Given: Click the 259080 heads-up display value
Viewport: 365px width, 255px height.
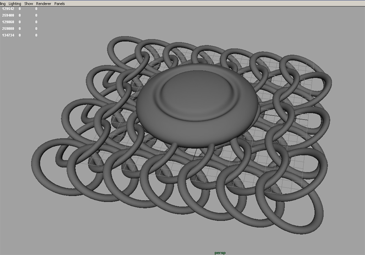Looking at the screenshot, I should pyautogui.click(x=9, y=28).
